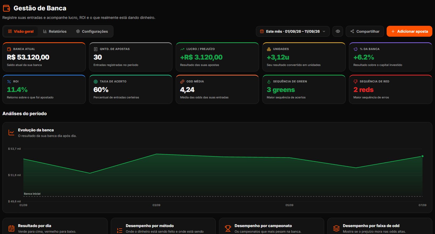Click the piggy bank icon in % da Banca card
The image size is (435, 234).
(356, 49)
